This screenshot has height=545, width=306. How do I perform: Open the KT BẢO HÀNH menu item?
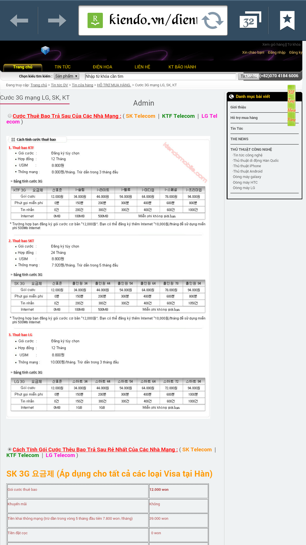click(x=182, y=67)
